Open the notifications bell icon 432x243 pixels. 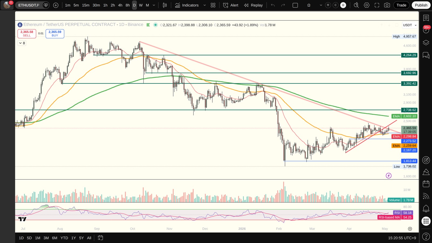426,208
